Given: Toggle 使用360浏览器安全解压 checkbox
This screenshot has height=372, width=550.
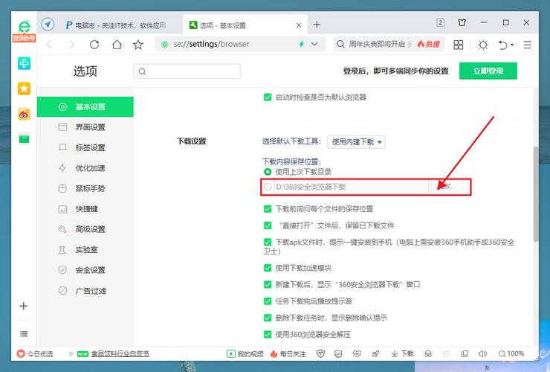Looking at the screenshot, I should coord(268,334).
